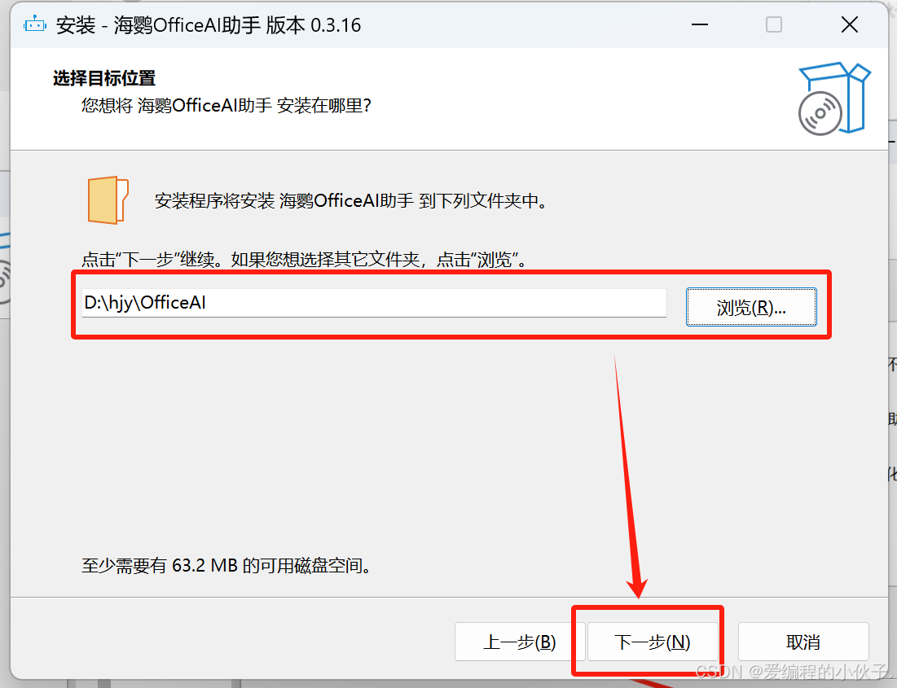
Task: Click the text 安装程序将安装 海鹦OfficeAI助手 到下列文件夹中
Action: [351, 201]
